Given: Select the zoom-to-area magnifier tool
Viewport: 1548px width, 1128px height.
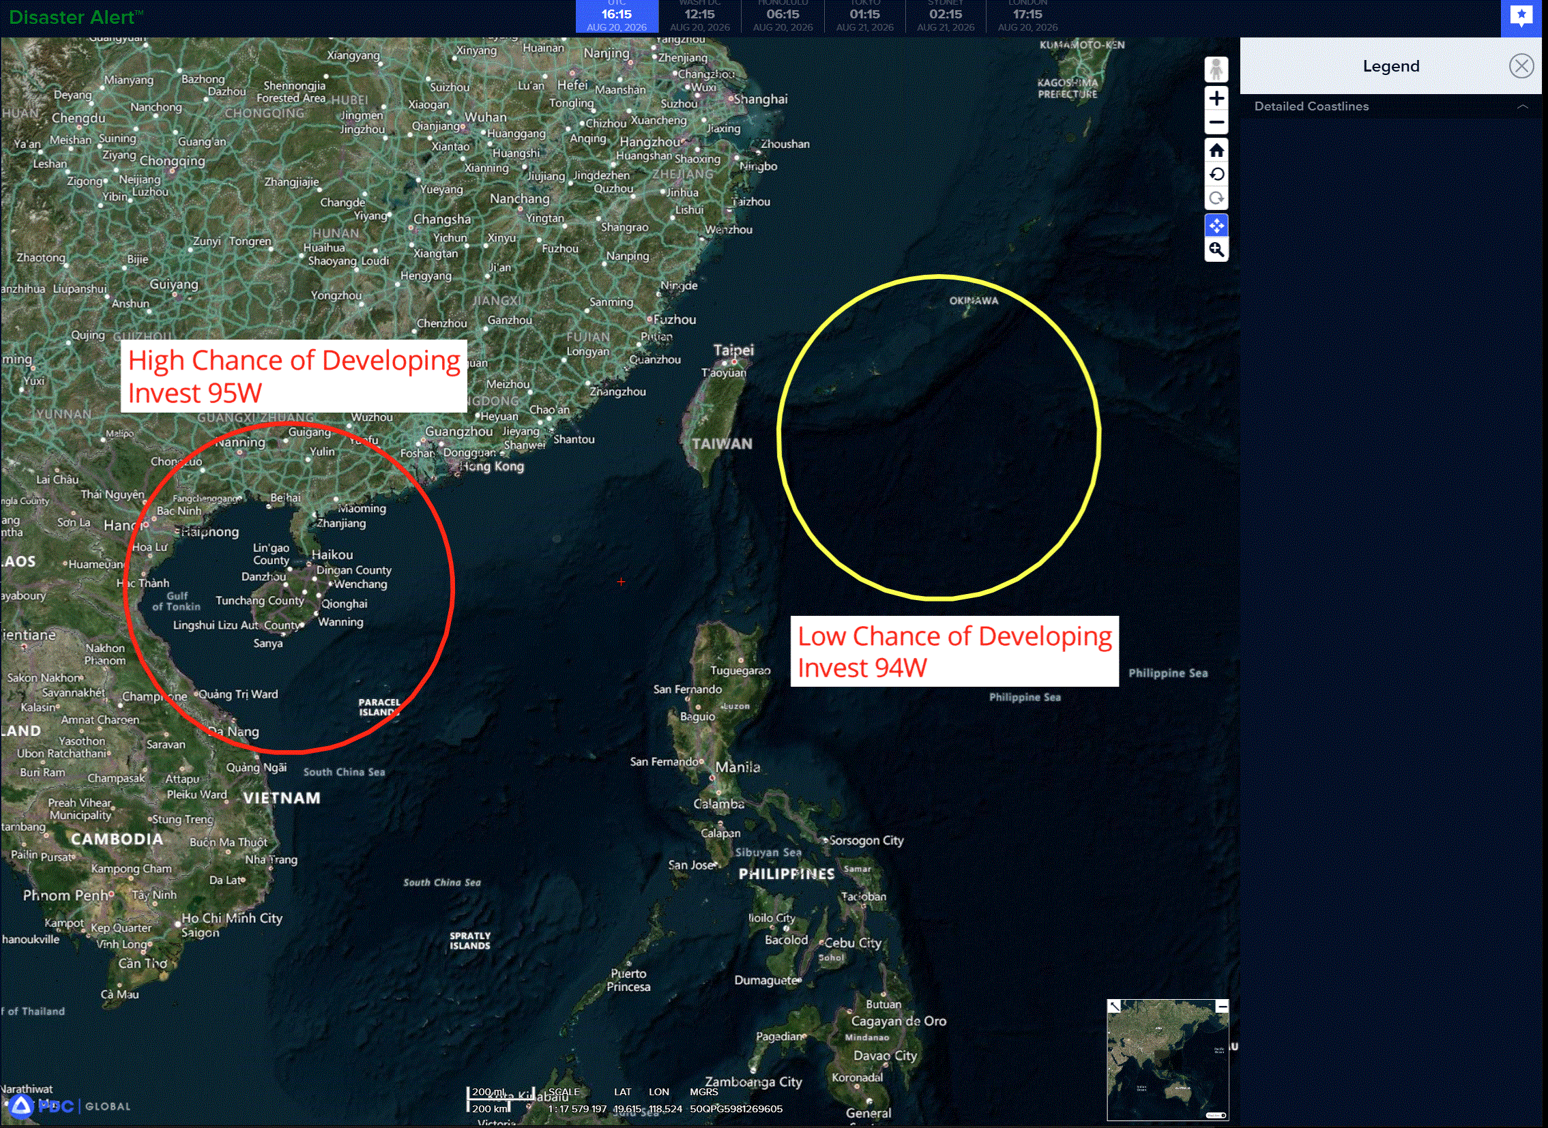Looking at the screenshot, I should (x=1216, y=250).
